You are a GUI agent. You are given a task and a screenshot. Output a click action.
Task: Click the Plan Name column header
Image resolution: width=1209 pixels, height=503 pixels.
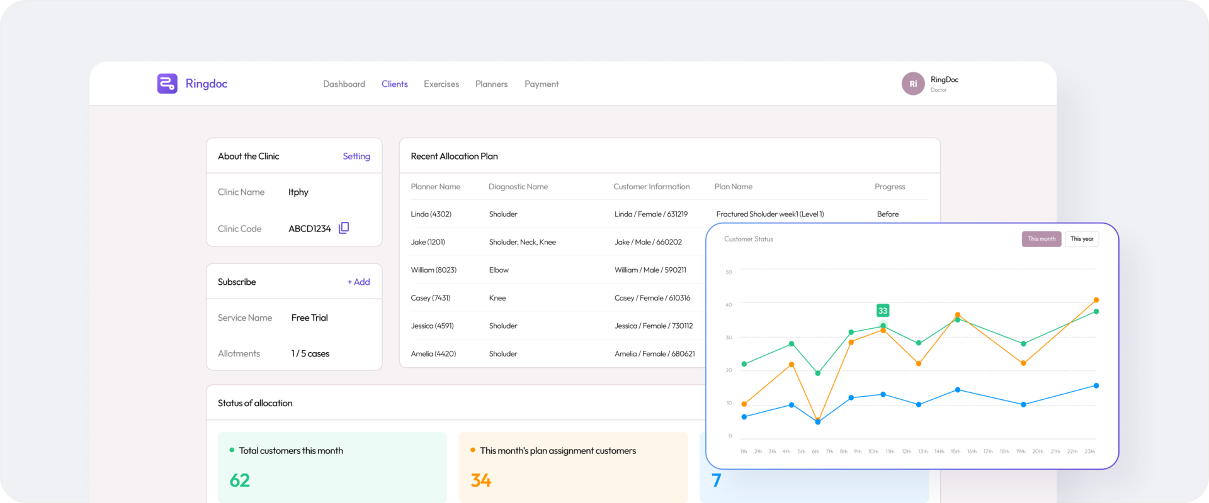[734, 187]
